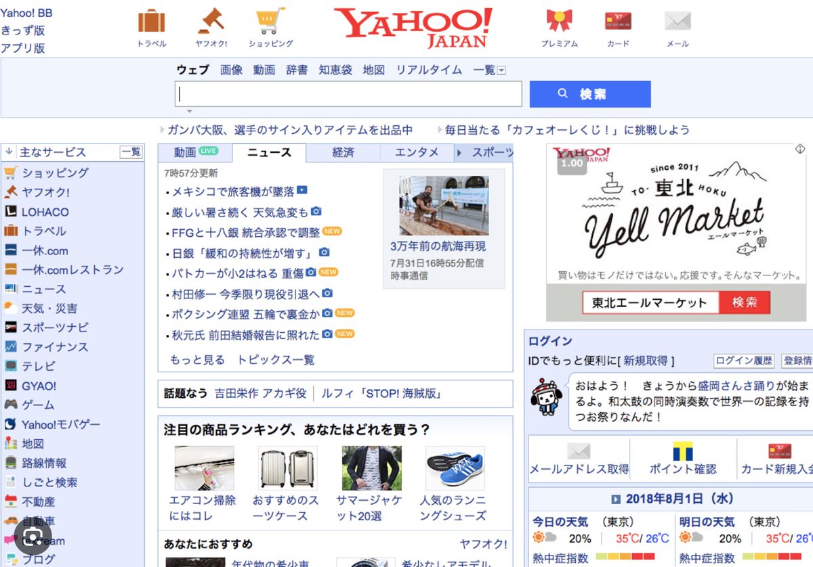Collapse the 主なサービス arrow in sidebar
Viewport: 813px width, 567px height.
pos(9,152)
